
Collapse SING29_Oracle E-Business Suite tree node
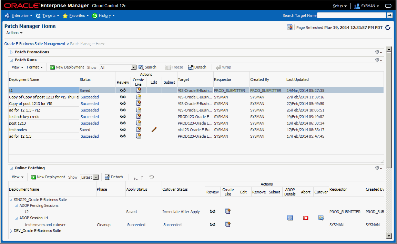(11, 200)
